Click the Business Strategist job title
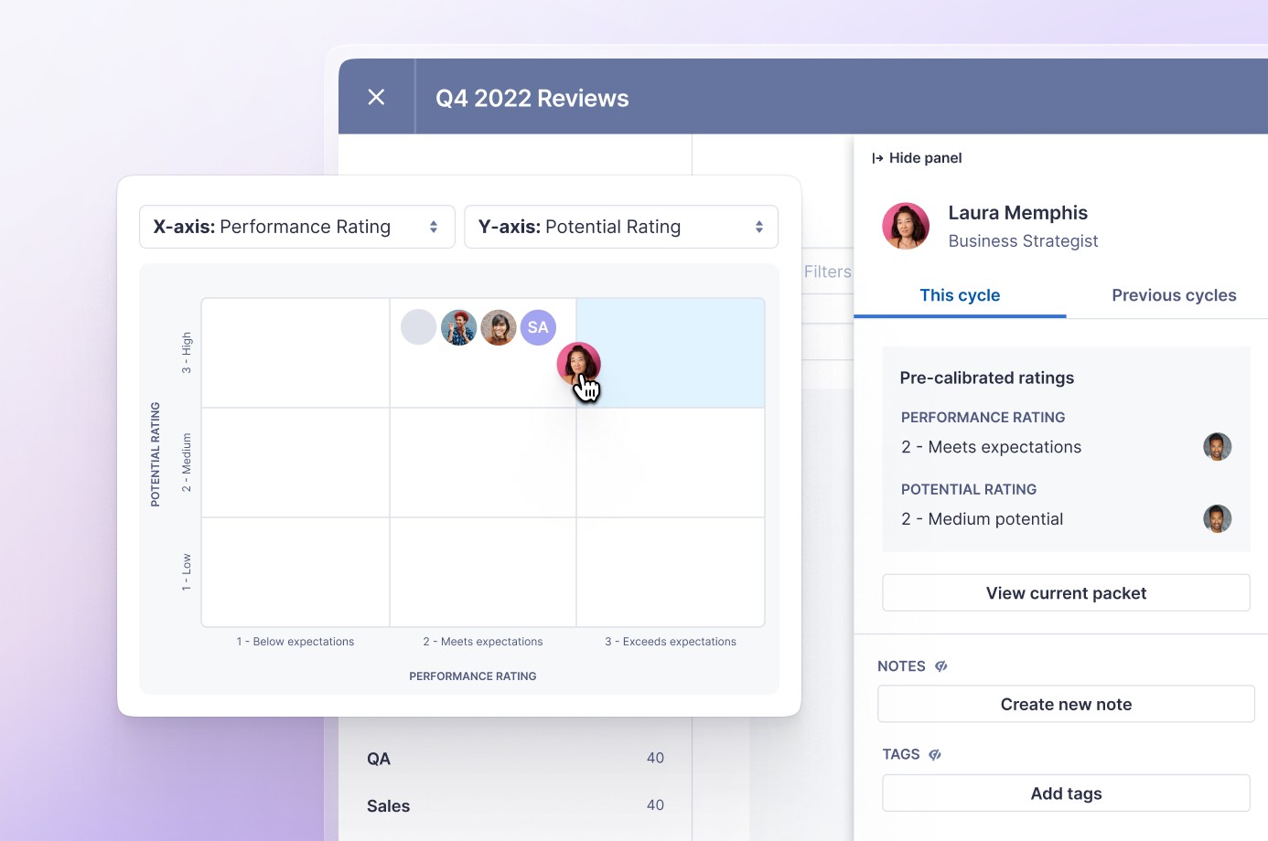 (x=1023, y=241)
